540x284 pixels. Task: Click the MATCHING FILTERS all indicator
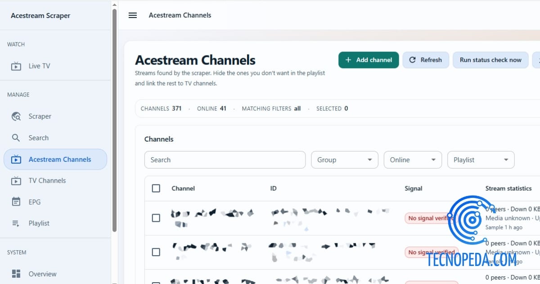tap(271, 109)
